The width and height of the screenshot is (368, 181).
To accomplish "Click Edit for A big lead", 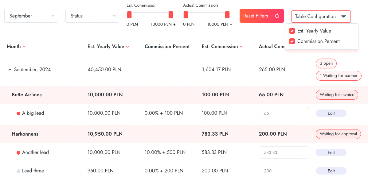I will 331,113.
